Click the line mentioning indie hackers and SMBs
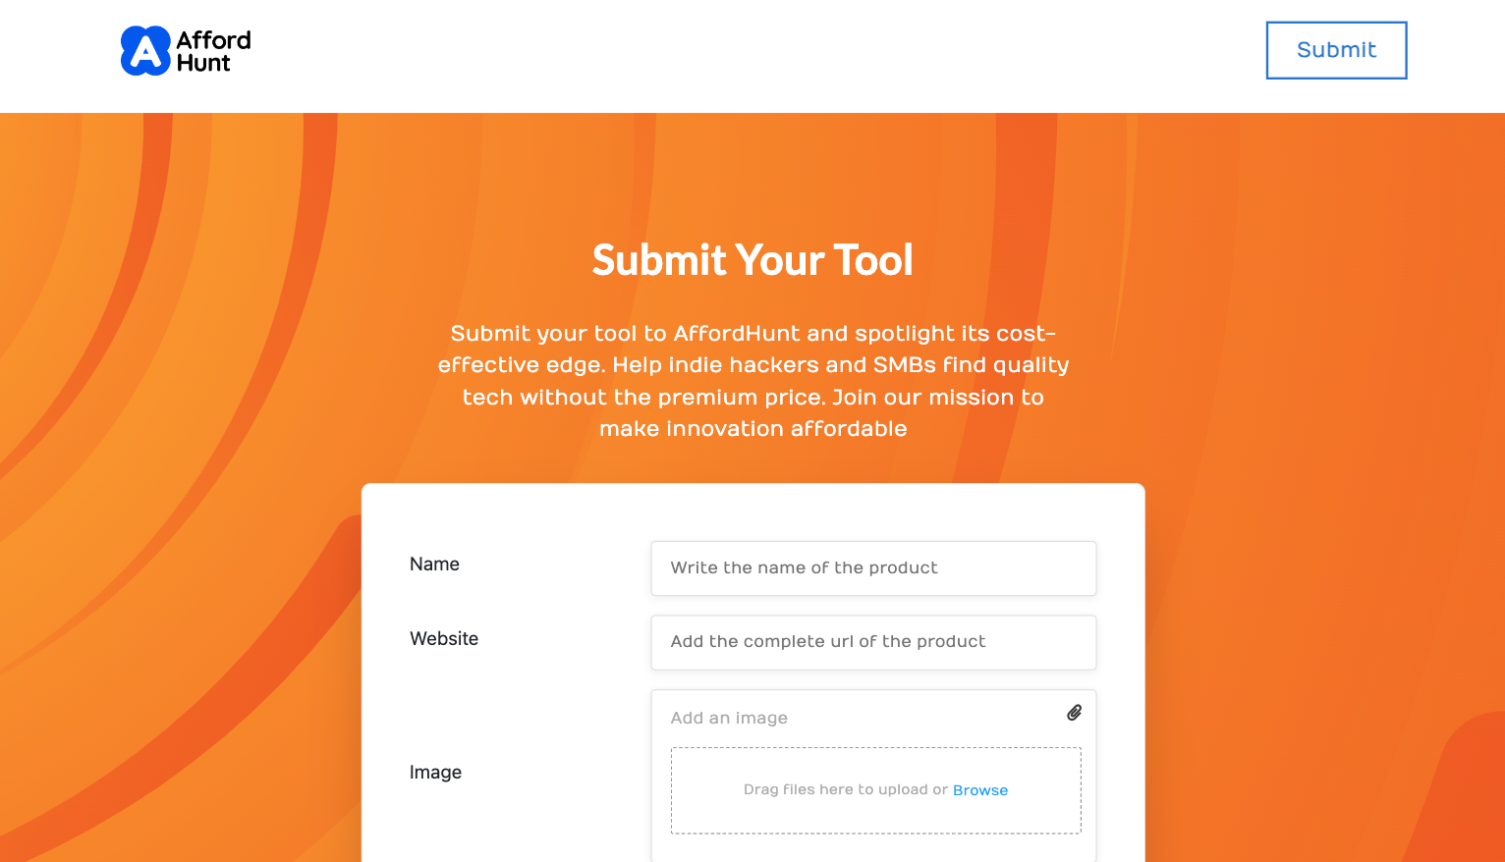This screenshot has width=1505, height=862. point(752,365)
